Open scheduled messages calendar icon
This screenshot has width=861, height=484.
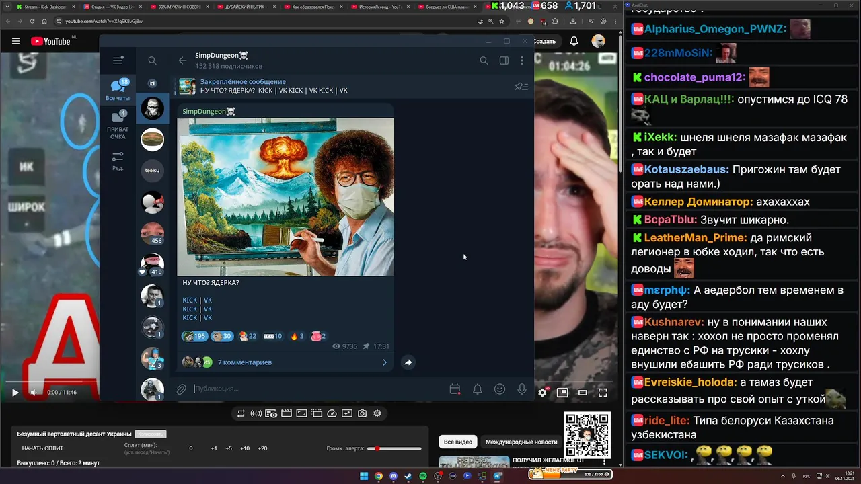click(x=455, y=389)
